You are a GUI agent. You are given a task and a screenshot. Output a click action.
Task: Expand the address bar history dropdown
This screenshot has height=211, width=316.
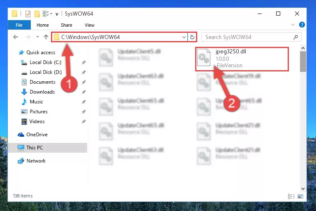pyautogui.click(x=184, y=37)
